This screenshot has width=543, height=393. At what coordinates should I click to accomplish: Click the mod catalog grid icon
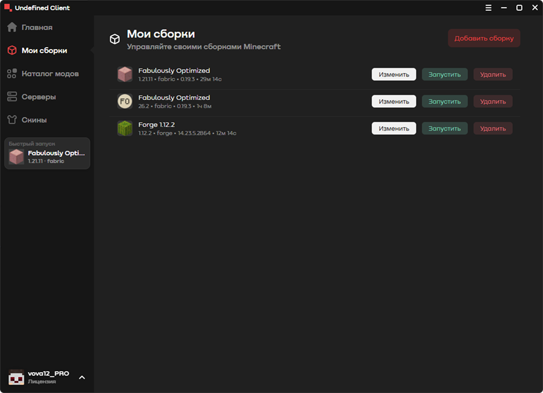(12, 73)
